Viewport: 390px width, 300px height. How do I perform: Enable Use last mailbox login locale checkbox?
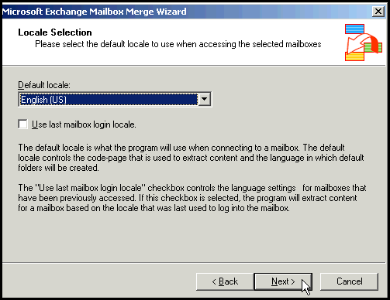[x=23, y=124]
